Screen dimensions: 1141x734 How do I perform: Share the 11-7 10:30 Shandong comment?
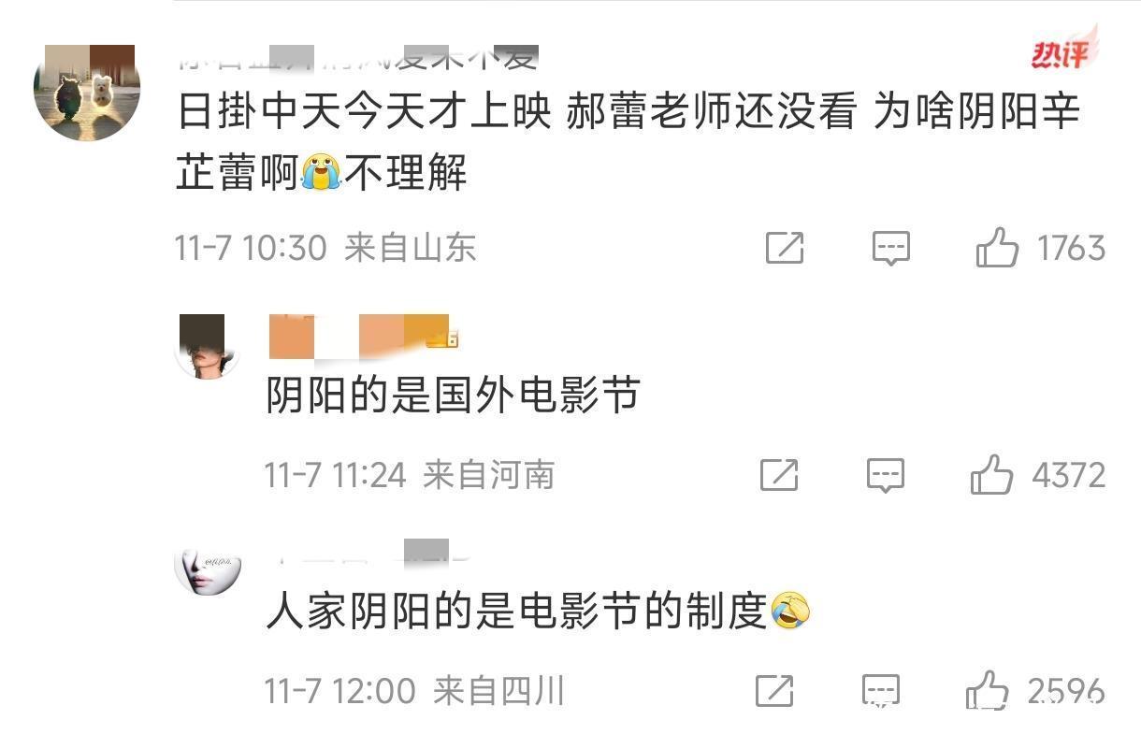(784, 248)
